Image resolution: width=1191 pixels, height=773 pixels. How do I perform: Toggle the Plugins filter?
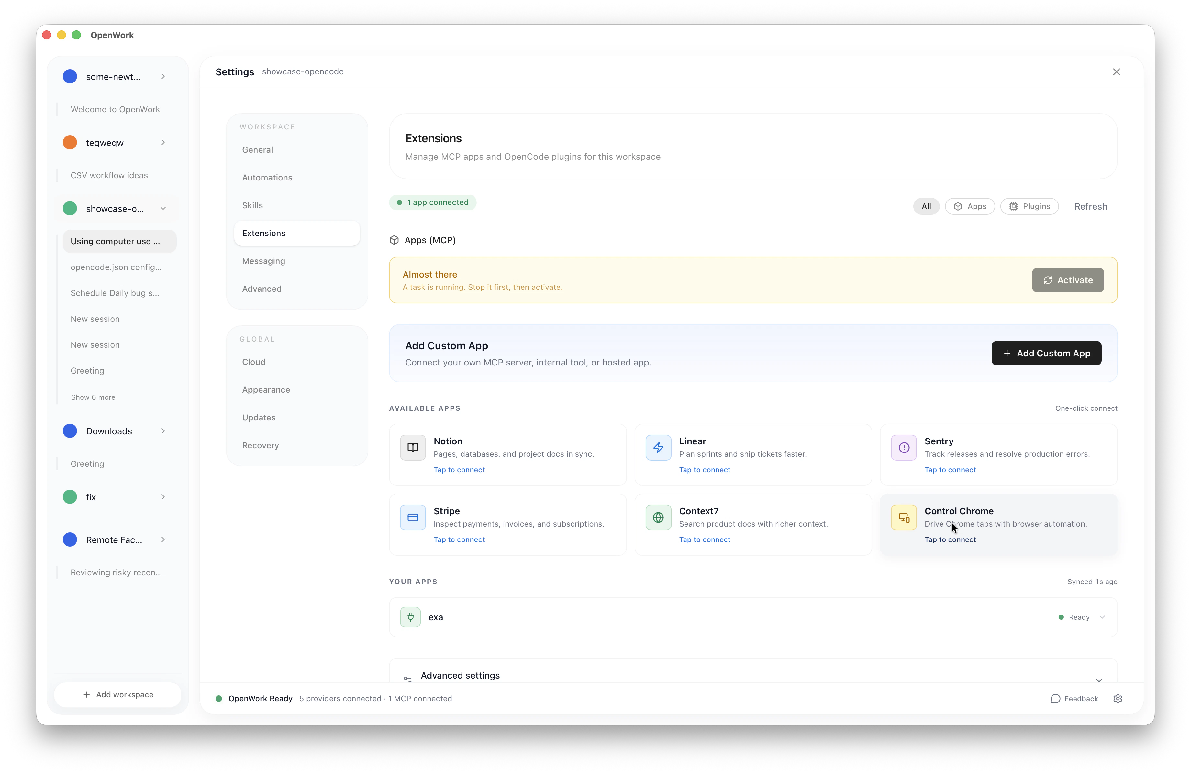1030,206
